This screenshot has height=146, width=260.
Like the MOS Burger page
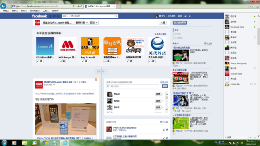pyautogui.click(x=62, y=61)
